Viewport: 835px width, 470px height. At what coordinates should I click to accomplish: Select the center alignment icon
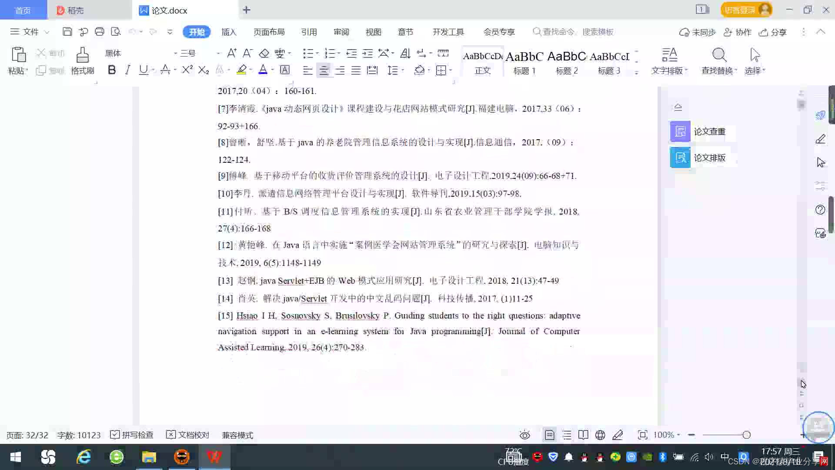[x=324, y=70]
